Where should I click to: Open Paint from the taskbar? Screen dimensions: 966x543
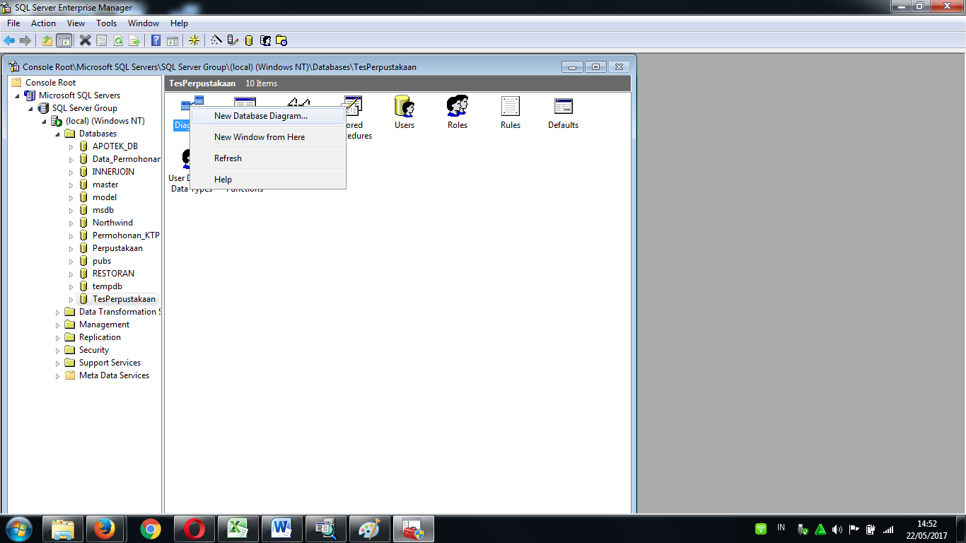tap(368, 529)
